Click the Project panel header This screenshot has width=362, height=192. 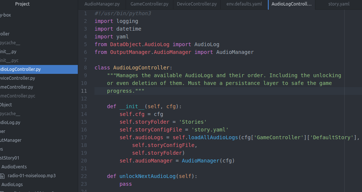coord(22,4)
